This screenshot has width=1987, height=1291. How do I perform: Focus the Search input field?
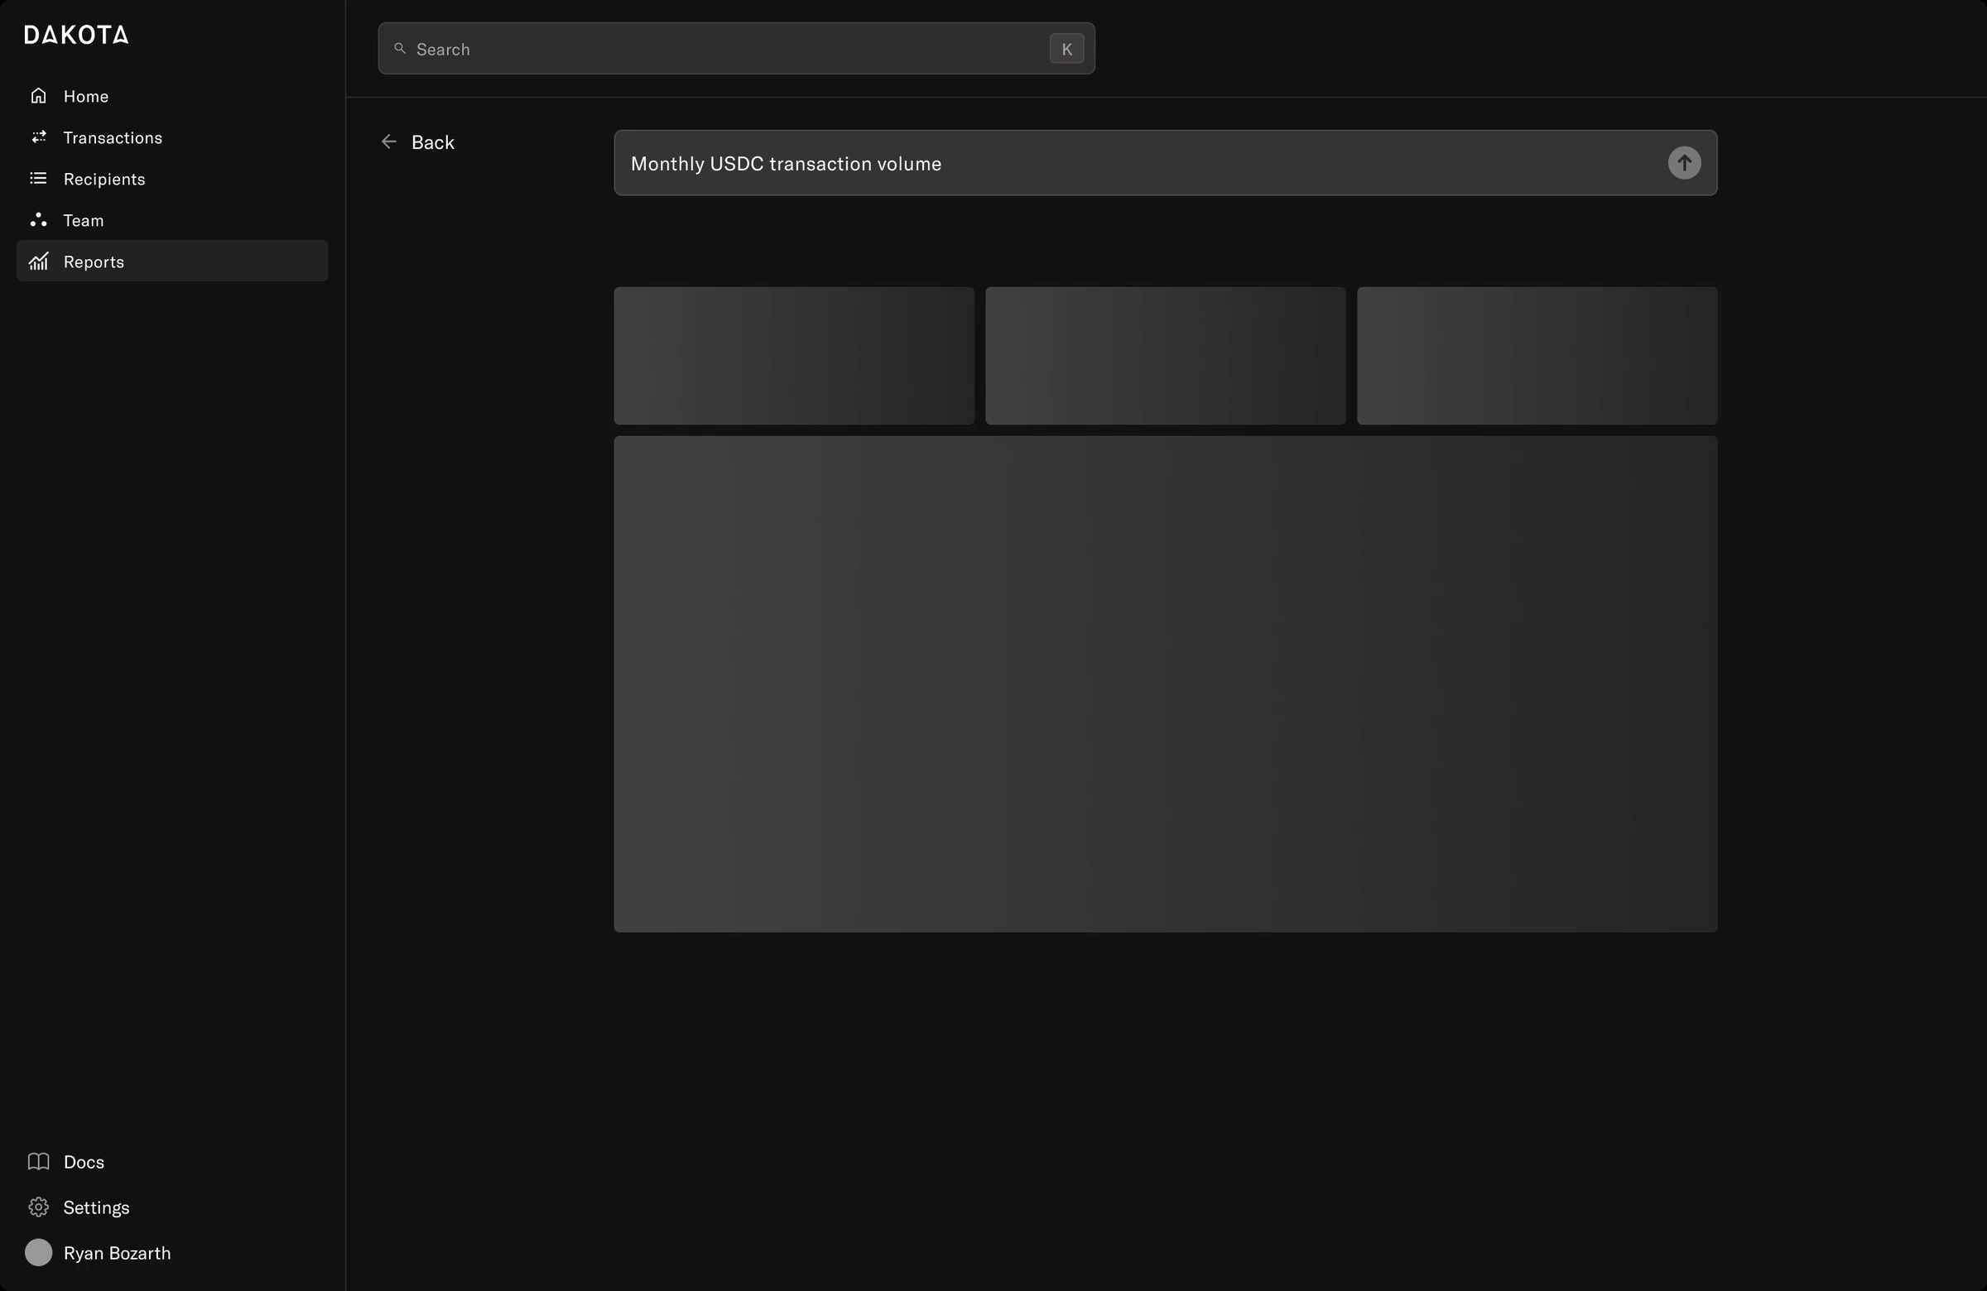(736, 48)
